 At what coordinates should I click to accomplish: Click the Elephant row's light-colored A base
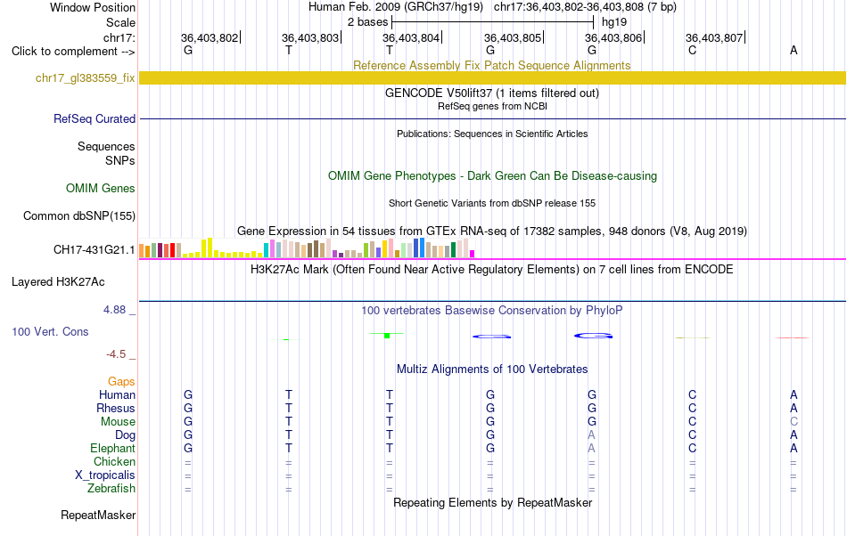coord(591,448)
